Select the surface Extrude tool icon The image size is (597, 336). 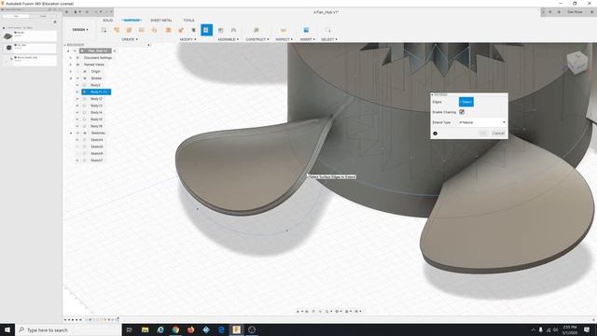pos(117,30)
